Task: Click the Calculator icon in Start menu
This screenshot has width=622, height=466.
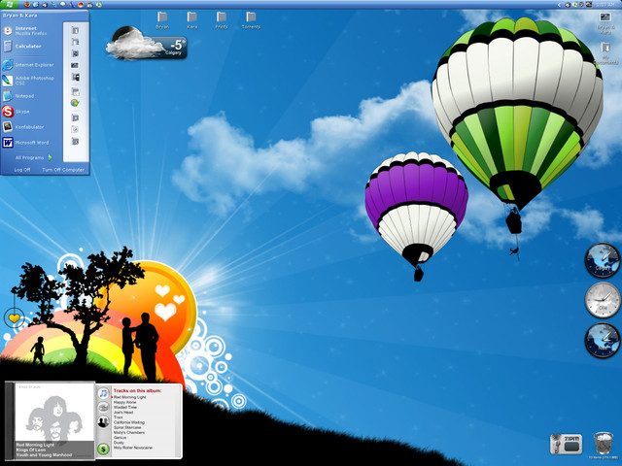Action: (8, 47)
